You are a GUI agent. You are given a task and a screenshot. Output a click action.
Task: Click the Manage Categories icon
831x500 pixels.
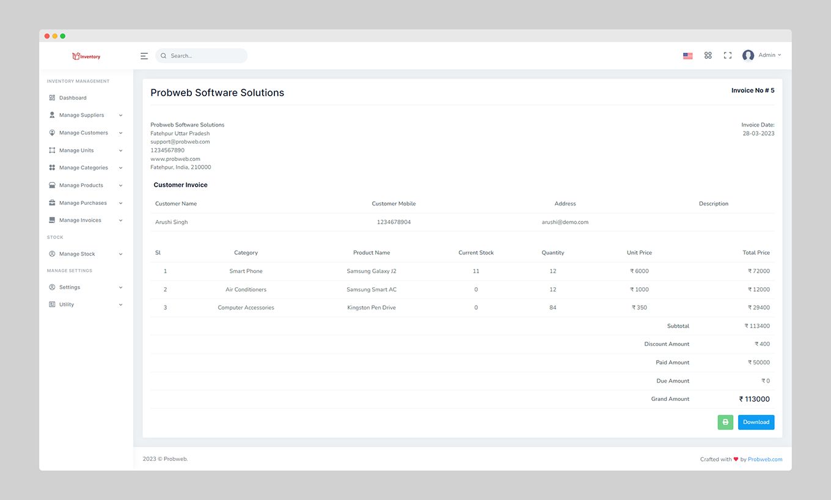pos(52,167)
